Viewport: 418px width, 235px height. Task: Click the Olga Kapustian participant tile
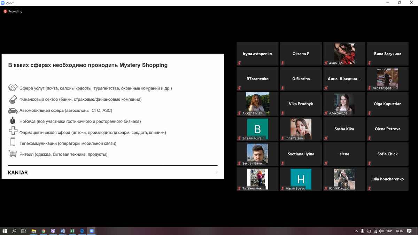(387, 104)
